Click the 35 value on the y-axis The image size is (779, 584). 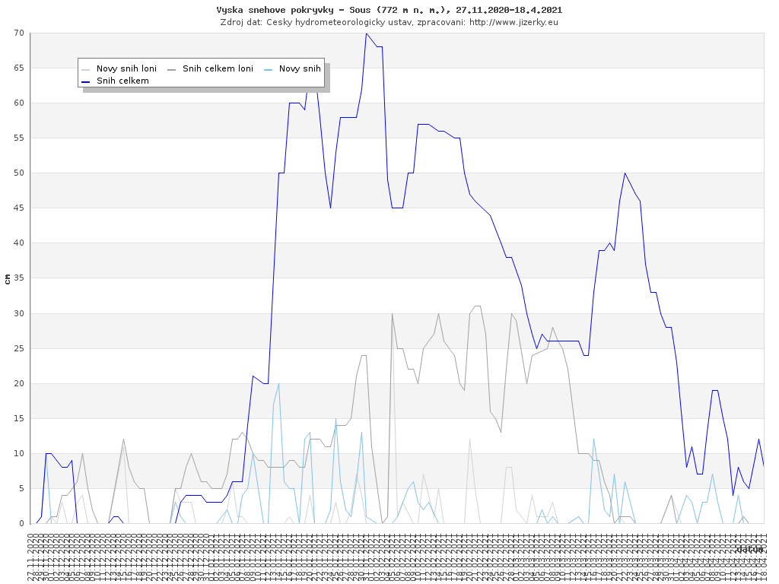19,278
